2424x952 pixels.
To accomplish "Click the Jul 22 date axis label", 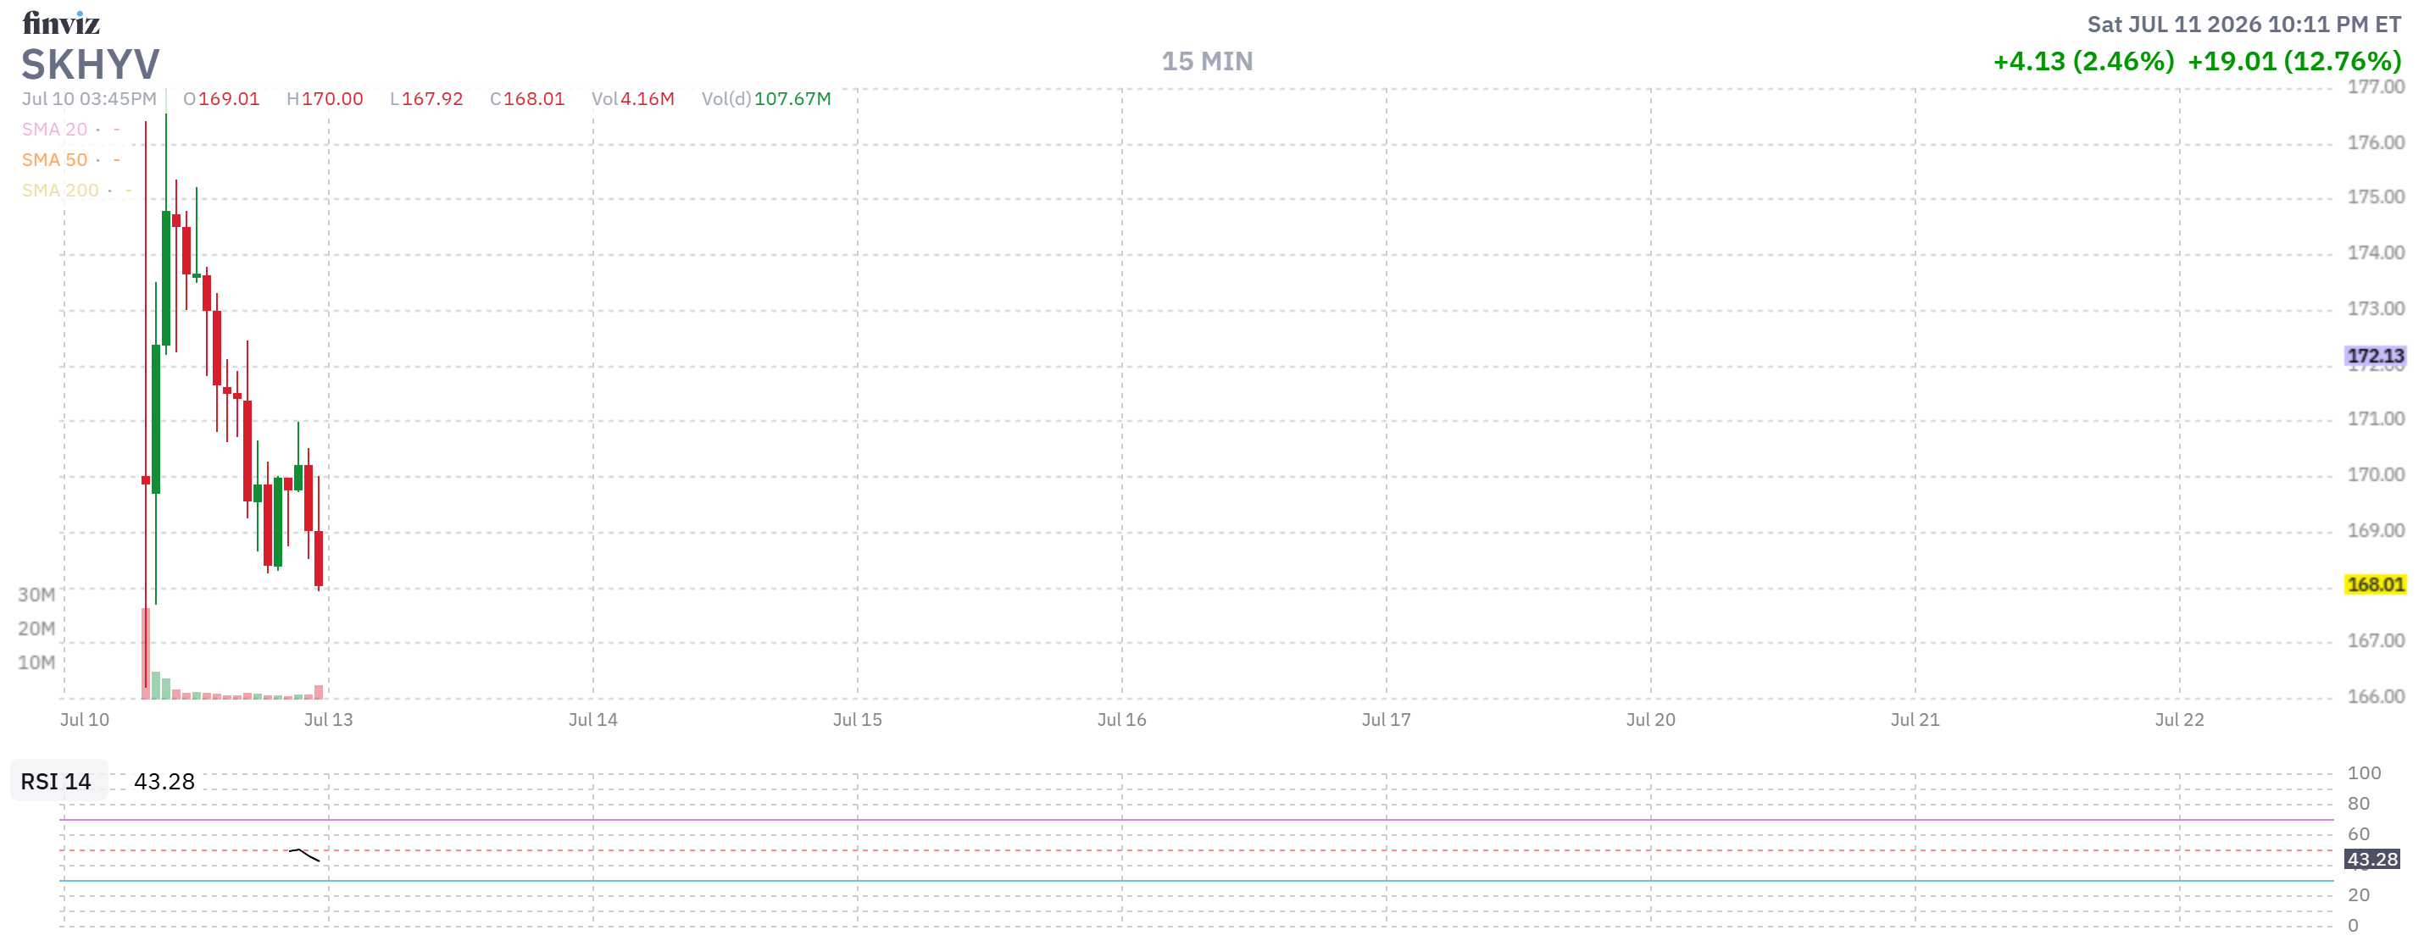I will 2179,720.
